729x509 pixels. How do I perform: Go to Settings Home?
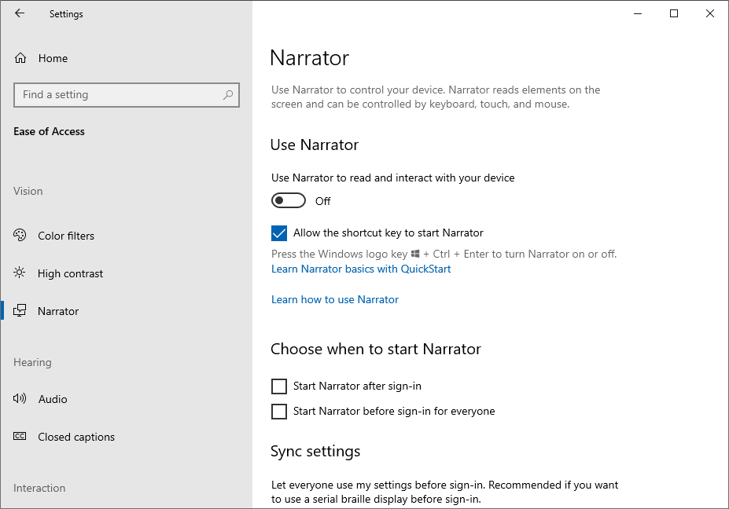tap(127, 58)
